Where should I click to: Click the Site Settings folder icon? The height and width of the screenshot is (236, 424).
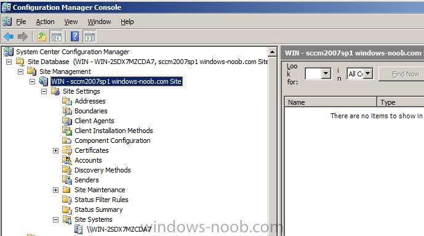(x=55, y=91)
